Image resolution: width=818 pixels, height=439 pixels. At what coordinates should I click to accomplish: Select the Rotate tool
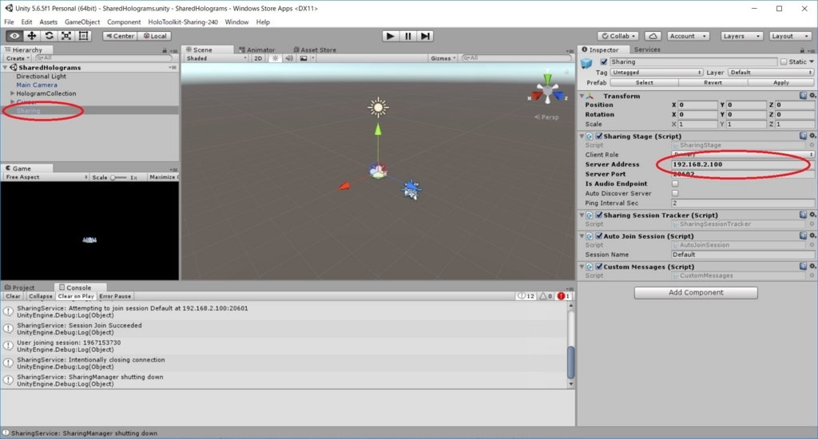pyautogui.click(x=49, y=36)
